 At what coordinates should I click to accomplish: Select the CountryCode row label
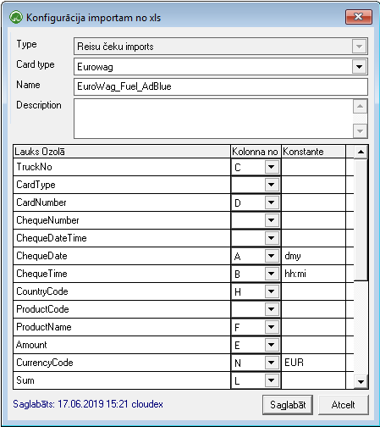pos(42,291)
